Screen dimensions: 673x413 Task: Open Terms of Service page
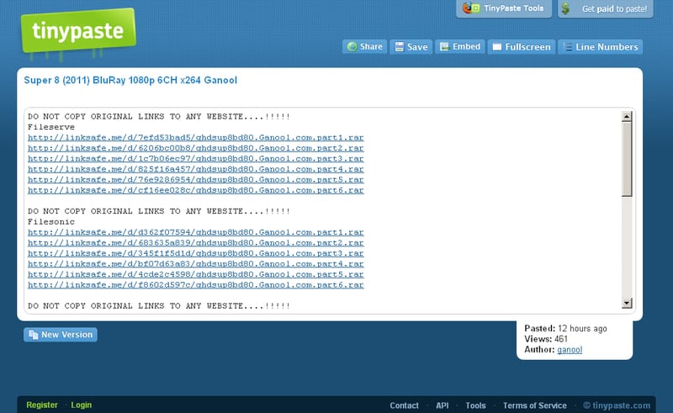[x=534, y=405]
